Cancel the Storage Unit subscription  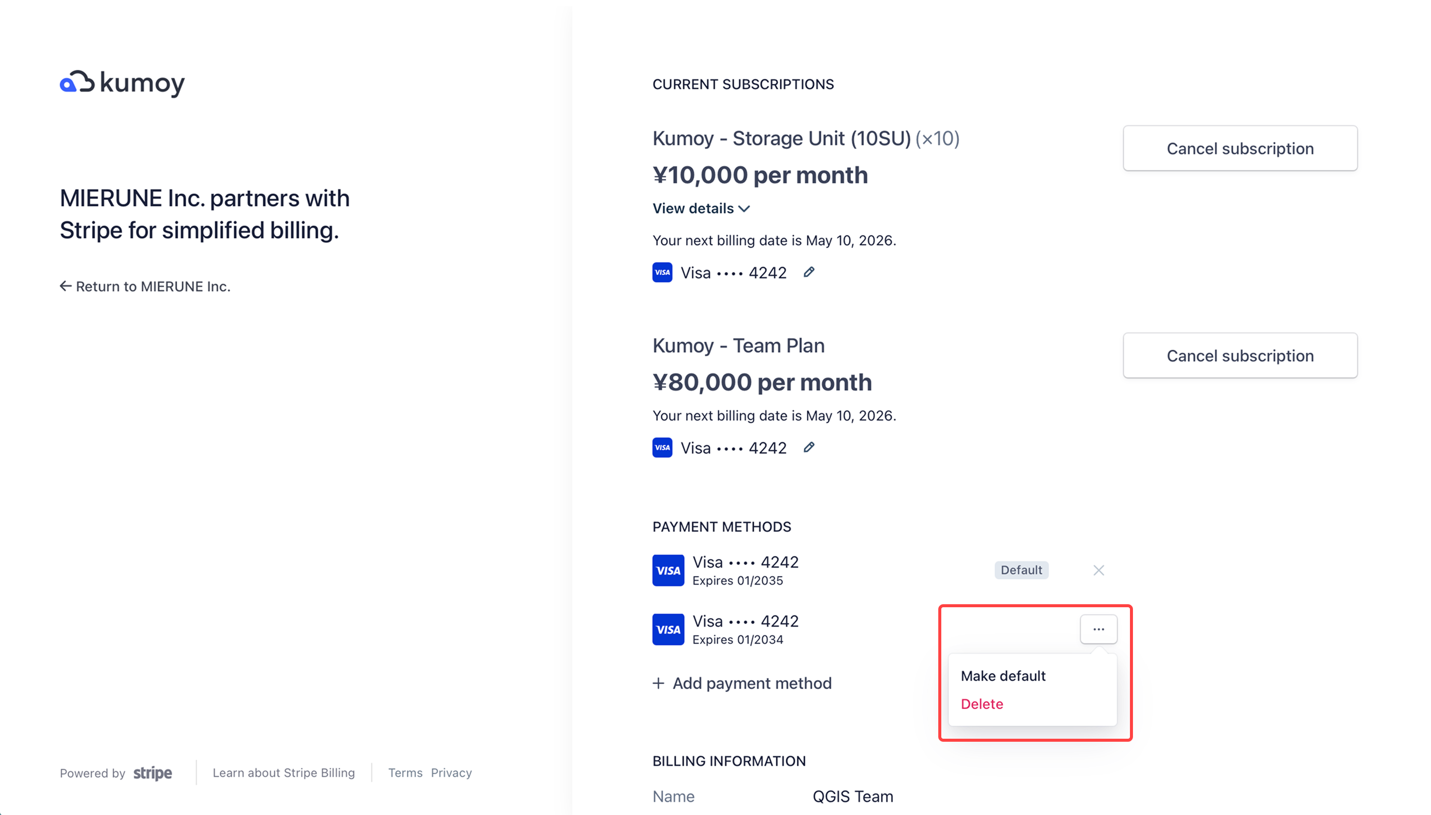1240,148
